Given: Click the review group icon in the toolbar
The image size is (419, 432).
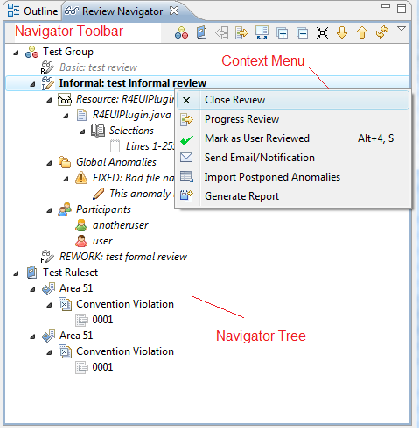Looking at the screenshot, I should point(181,32).
